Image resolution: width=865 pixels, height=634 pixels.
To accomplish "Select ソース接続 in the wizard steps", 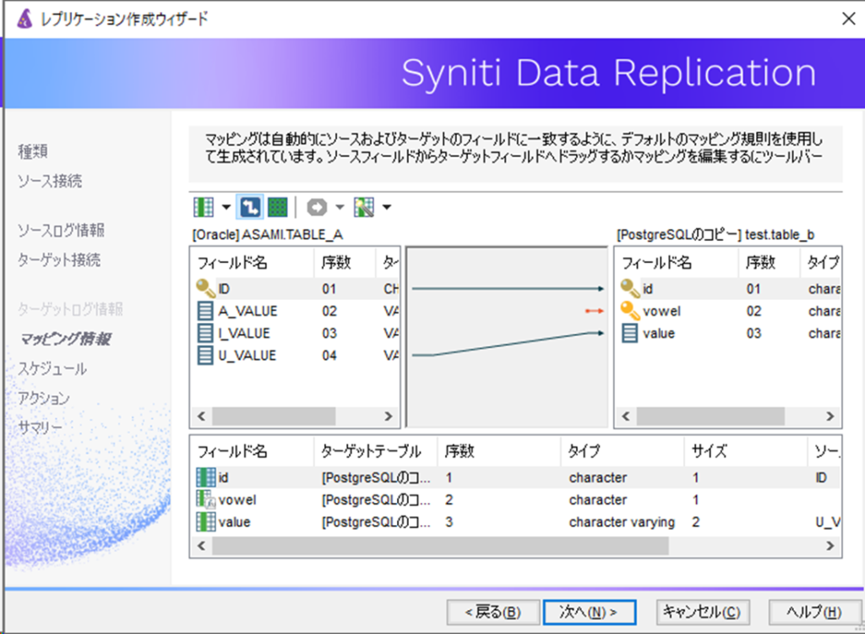I will pos(51,182).
